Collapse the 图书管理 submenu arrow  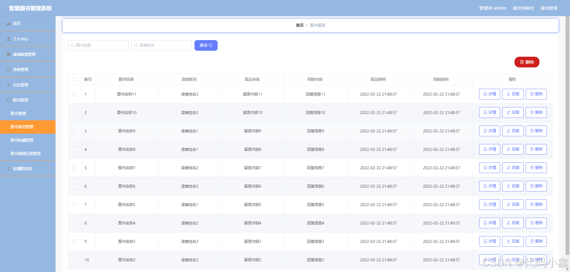pyautogui.click(x=48, y=100)
